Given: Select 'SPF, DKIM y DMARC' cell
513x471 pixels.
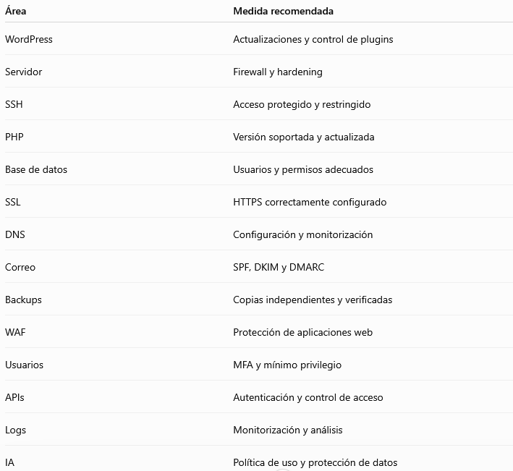Looking at the screenshot, I should tap(279, 267).
